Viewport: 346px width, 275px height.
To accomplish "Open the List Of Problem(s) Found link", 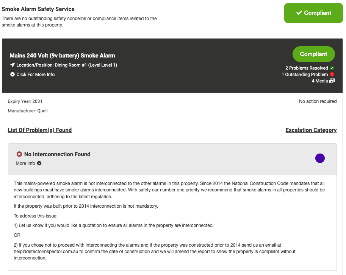I will click(39, 130).
